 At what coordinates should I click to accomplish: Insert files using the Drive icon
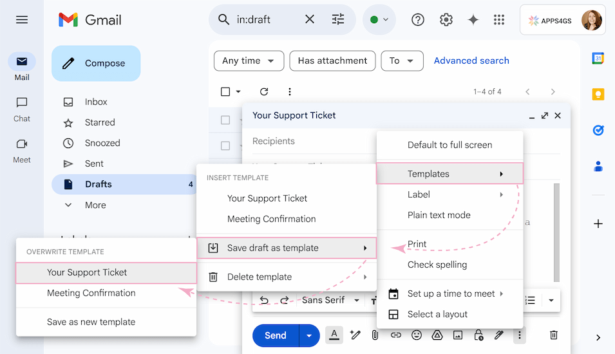[437, 335]
